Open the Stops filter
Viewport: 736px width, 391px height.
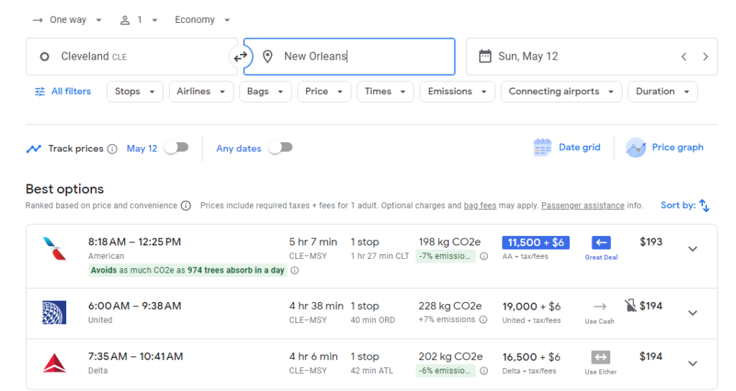coord(134,92)
